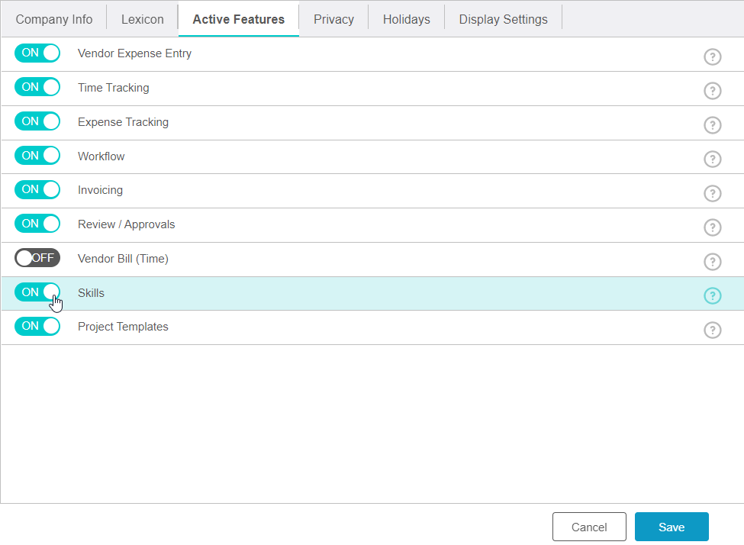Open the Holidays tab
Screen dimensions: 744x545
(x=406, y=18)
